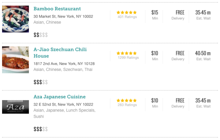Open the Aza Japanese Cuisine link
The width and height of the screenshot is (220, 140).
(59, 97)
